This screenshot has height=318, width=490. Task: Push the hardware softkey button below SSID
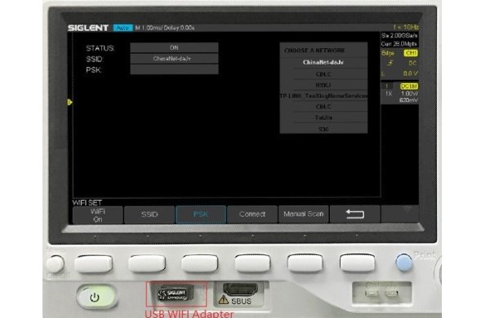tap(146, 263)
